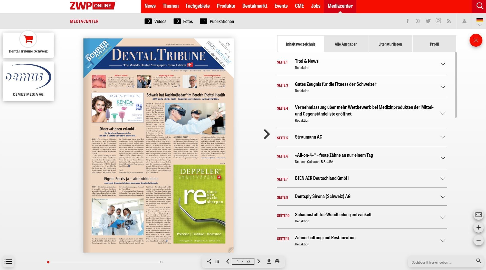Download the publication
Image resolution: width=486 pixels, height=270 pixels.
coord(269,261)
